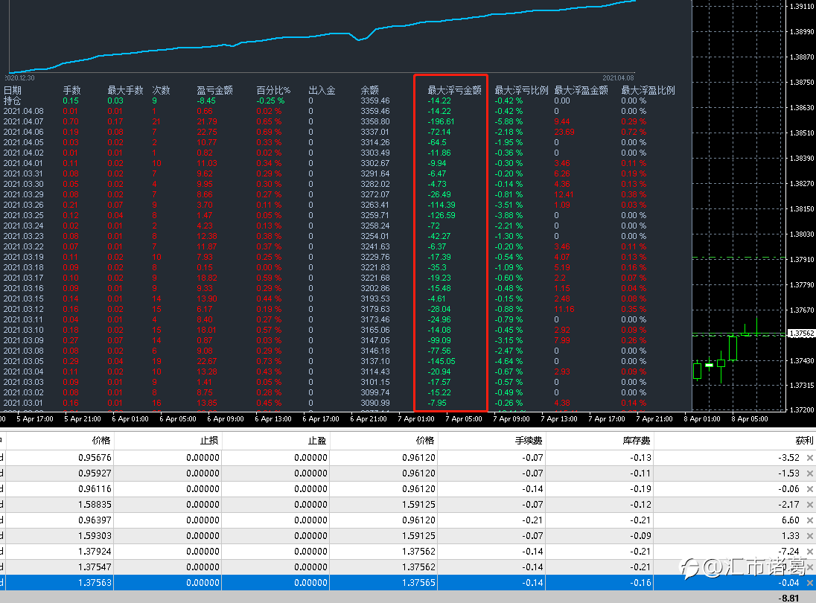The height and width of the screenshot is (603, 816).
Task: Close the position showing -0.06 profit
Action: [810, 489]
